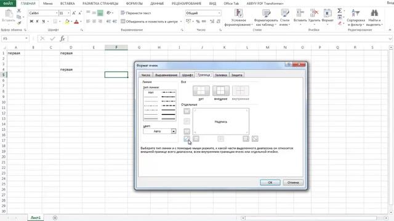Switch to the 'Число' dialog tab

click(145, 75)
